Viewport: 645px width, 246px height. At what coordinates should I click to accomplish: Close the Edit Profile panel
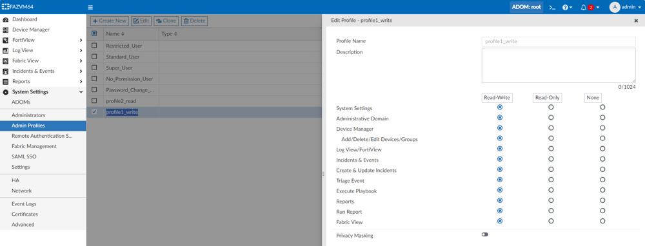pyautogui.click(x=636, y=20)
